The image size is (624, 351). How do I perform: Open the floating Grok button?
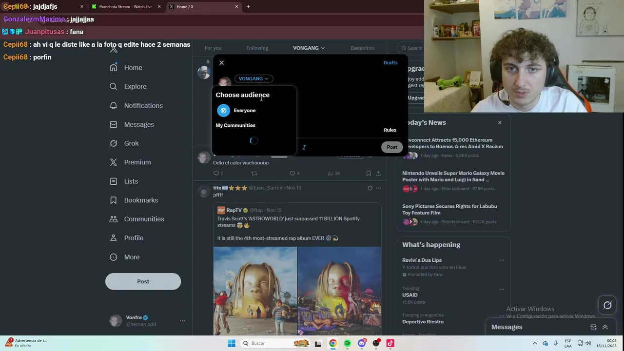(x=607, y=306)
